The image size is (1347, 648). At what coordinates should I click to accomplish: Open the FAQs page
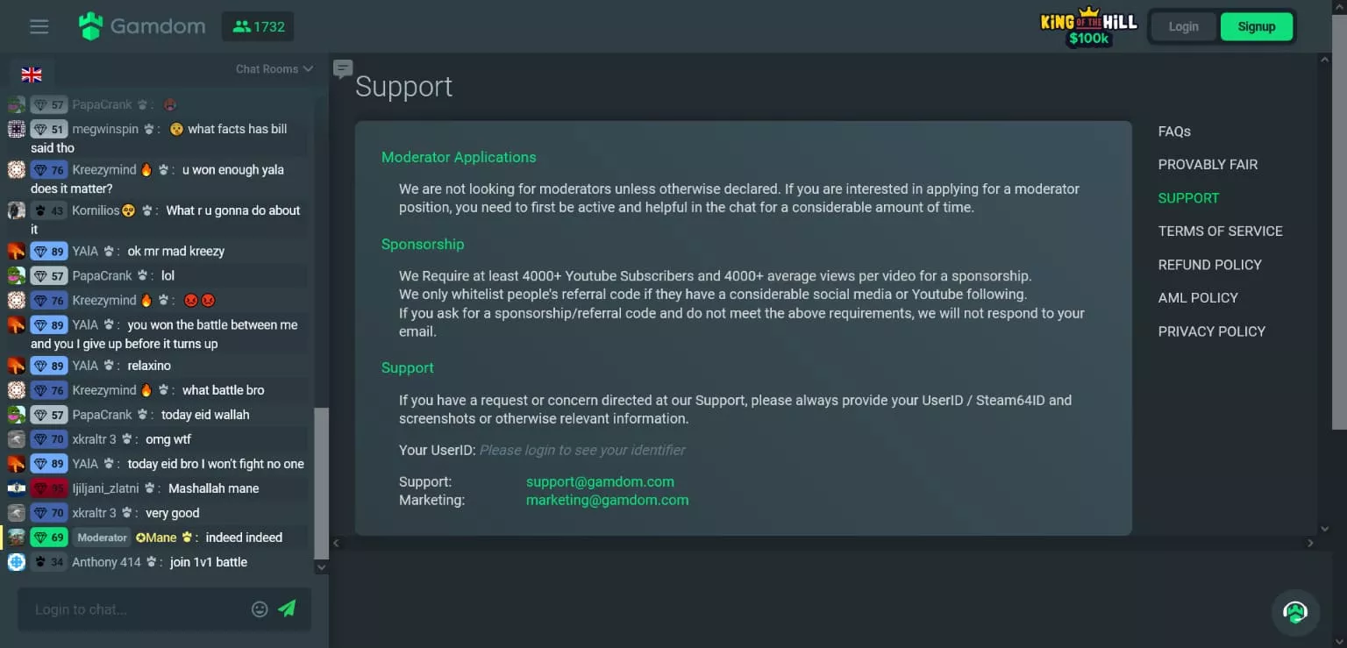click(1174, 132)
